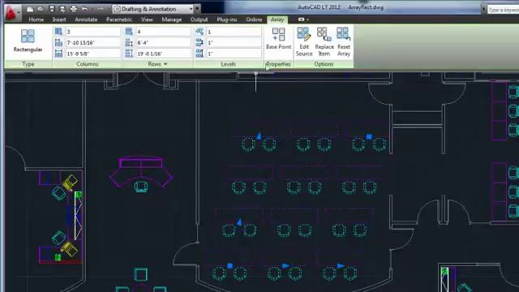Go to the View ribbon tab
This screenshot has height=292, width=519.
pos(147,19)
